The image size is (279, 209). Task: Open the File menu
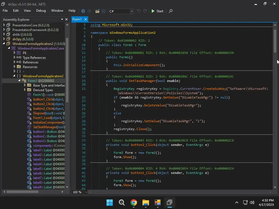[5, 11]
